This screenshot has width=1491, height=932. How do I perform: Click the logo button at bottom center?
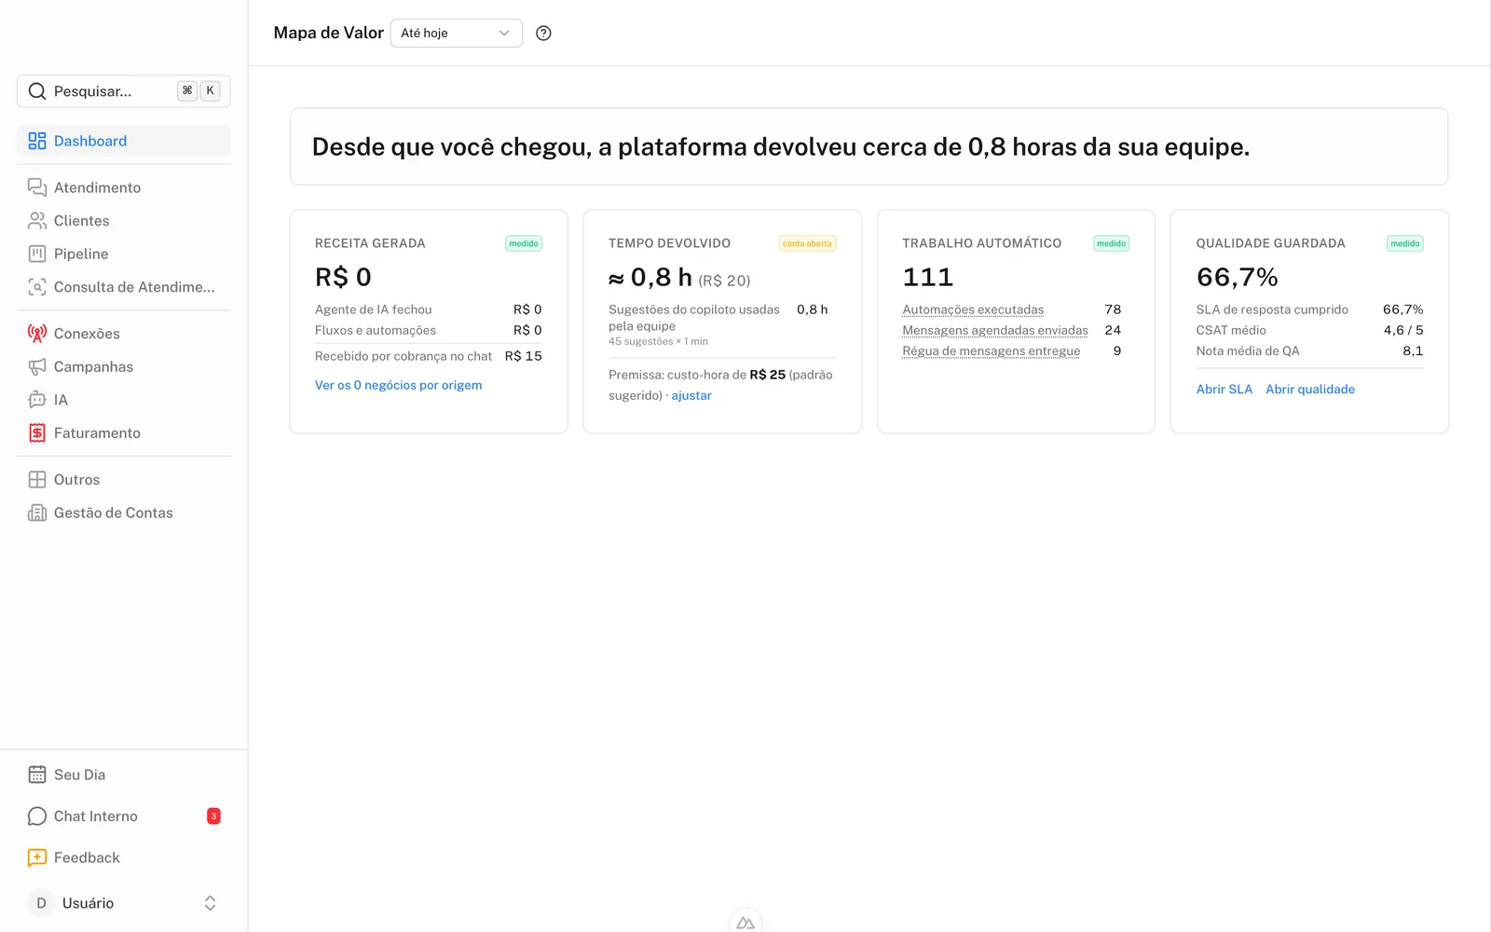745,922
